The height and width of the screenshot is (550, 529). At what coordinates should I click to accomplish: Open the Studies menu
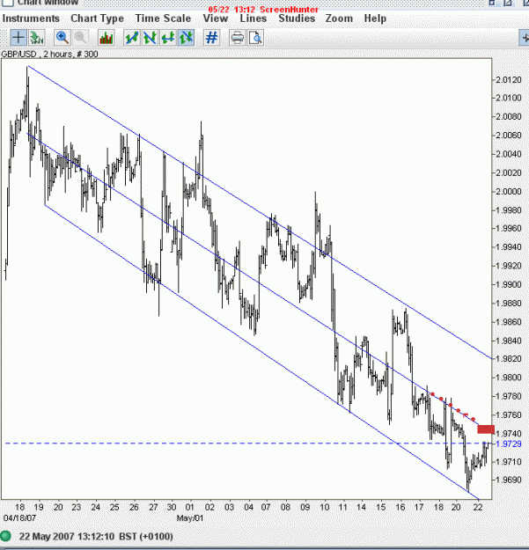click(x=297, y=18)
